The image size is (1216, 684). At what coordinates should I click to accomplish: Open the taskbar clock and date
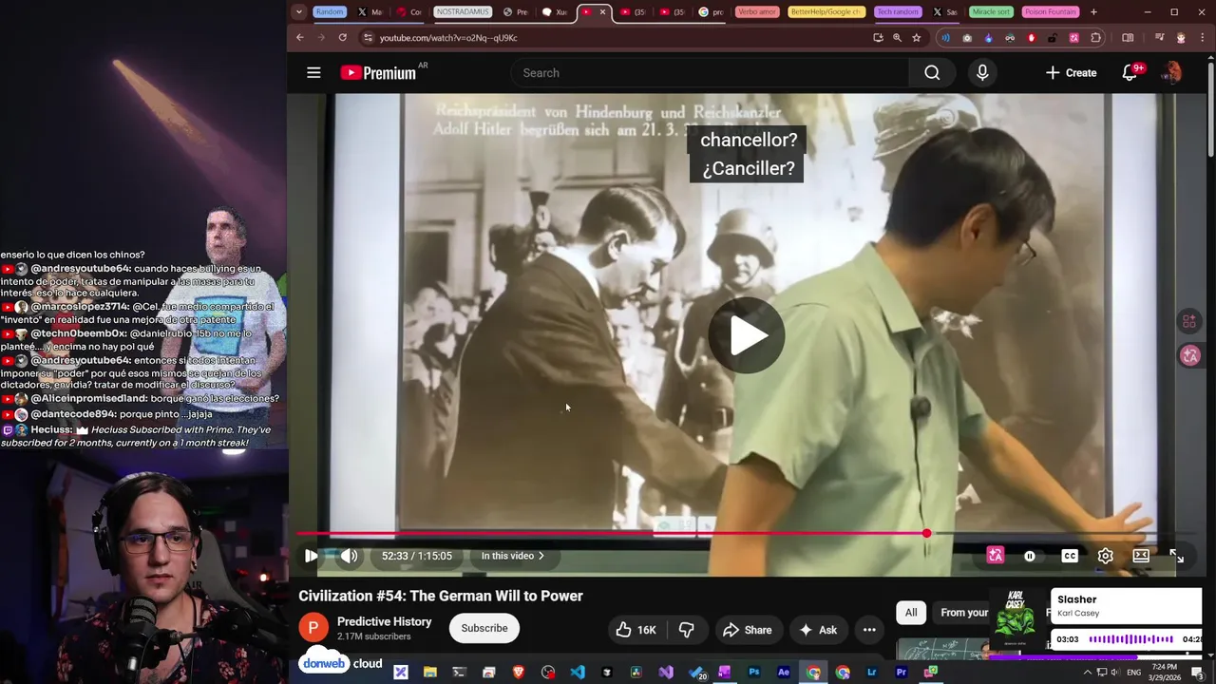[1165, 673]
